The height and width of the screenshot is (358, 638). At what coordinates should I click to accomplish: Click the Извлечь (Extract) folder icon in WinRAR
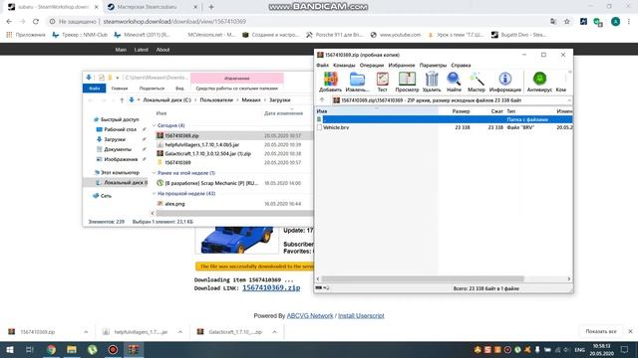pos(357,82)
